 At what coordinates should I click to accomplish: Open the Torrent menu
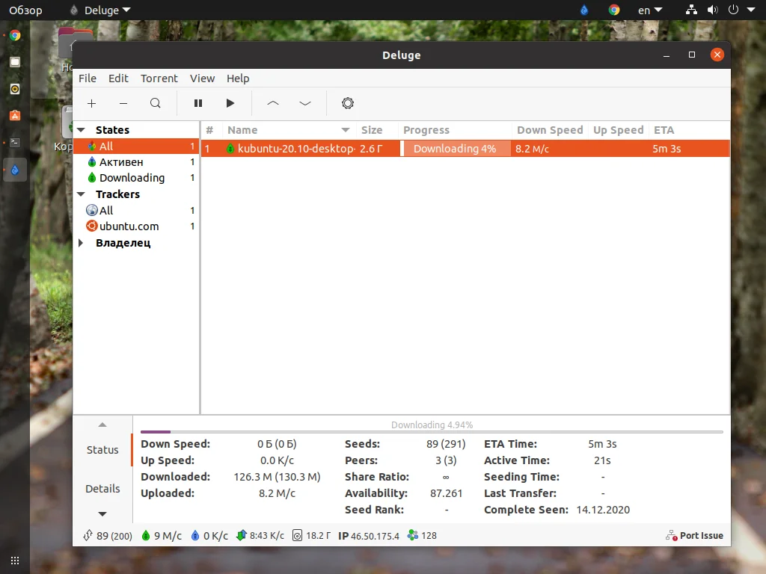pyautogui.click(x=159, y=78)
